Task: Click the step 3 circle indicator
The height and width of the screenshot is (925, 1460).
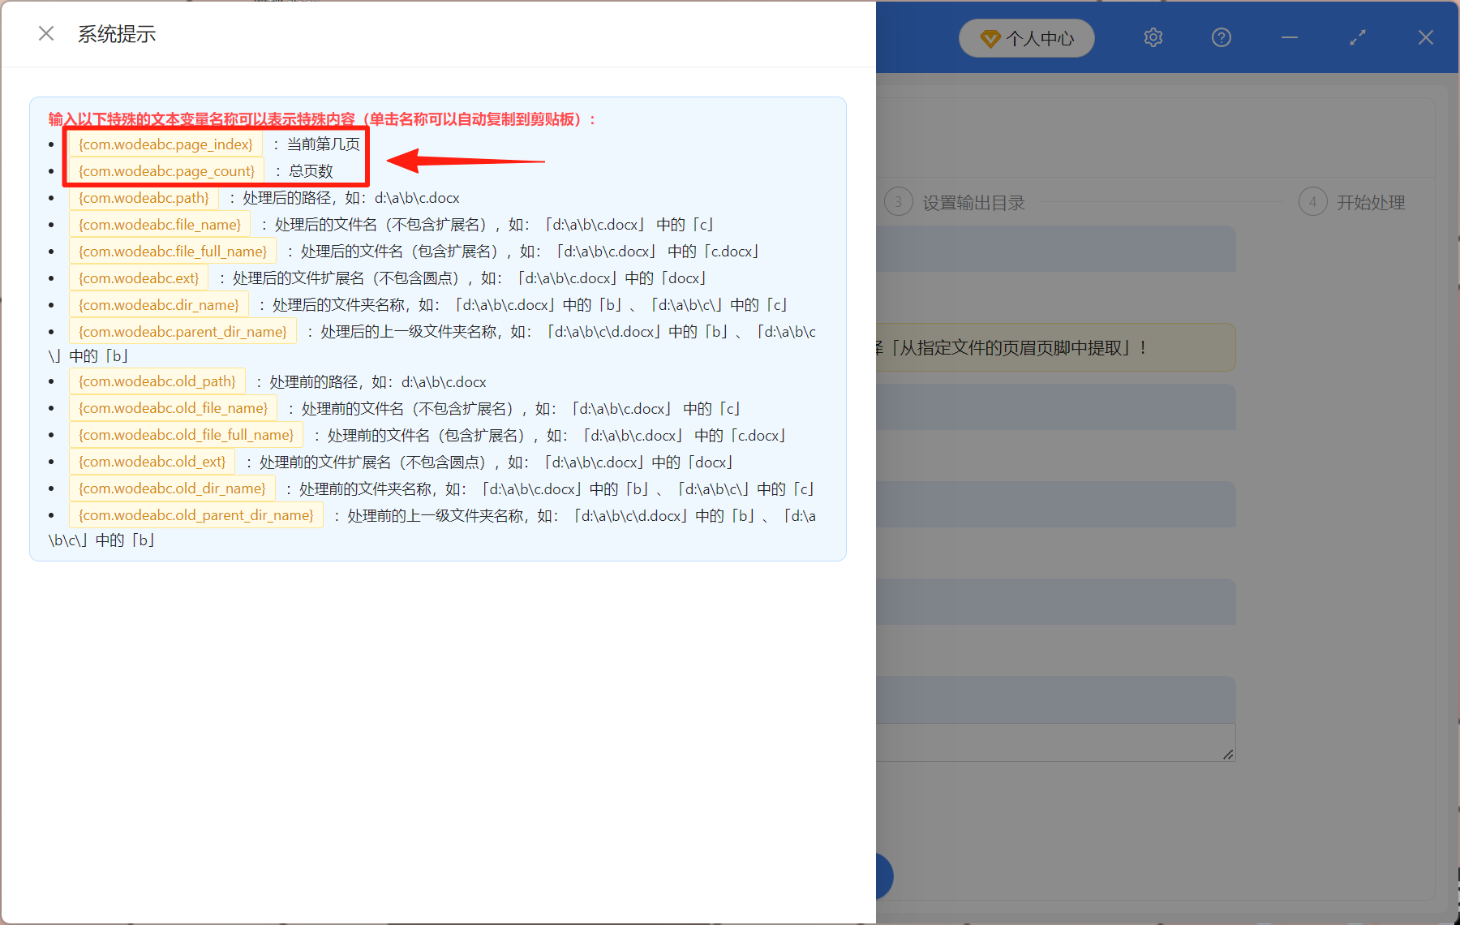Action: pyautogui.click(x=898, y=201)
